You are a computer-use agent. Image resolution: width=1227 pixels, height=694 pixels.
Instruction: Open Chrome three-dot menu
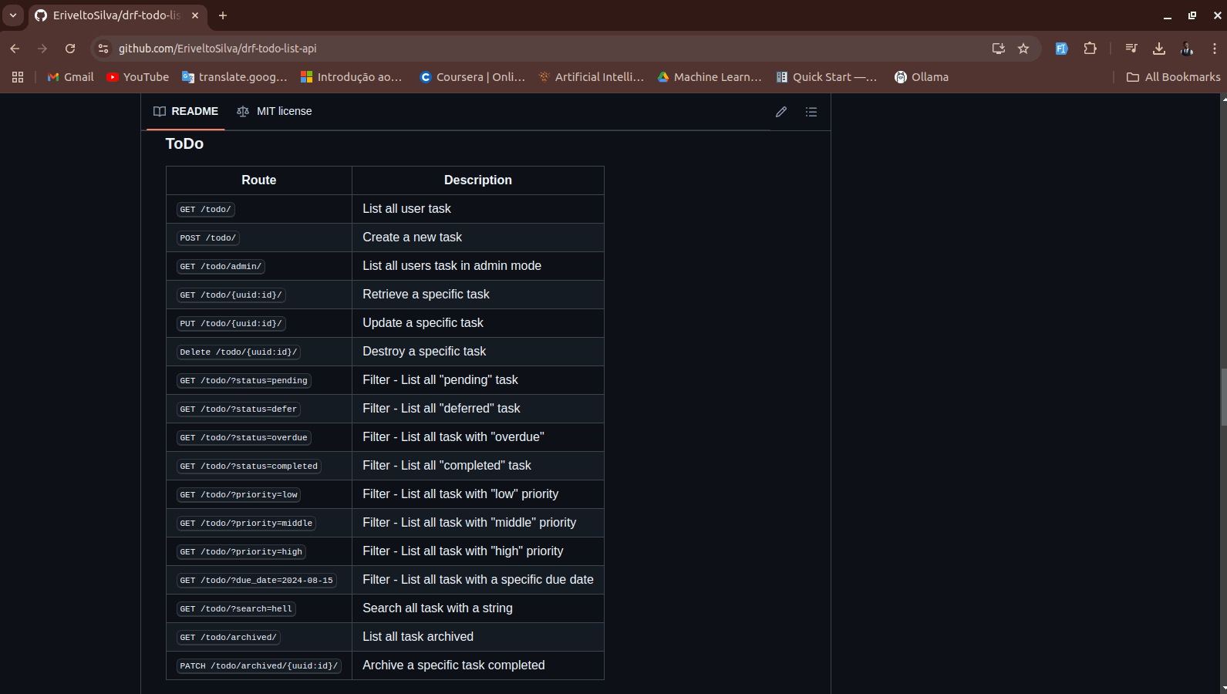tap(1214, 49)
